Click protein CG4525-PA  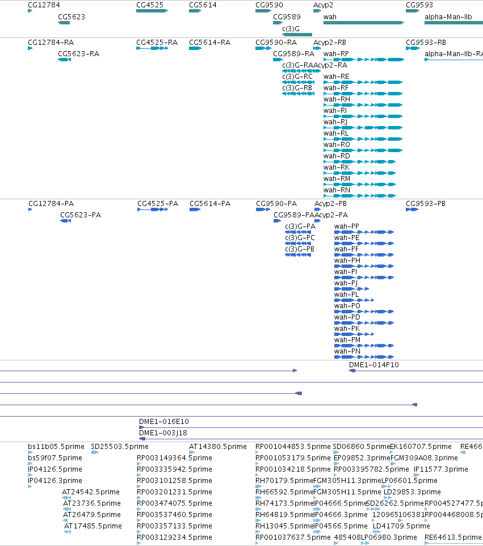[x=158, y=203]
